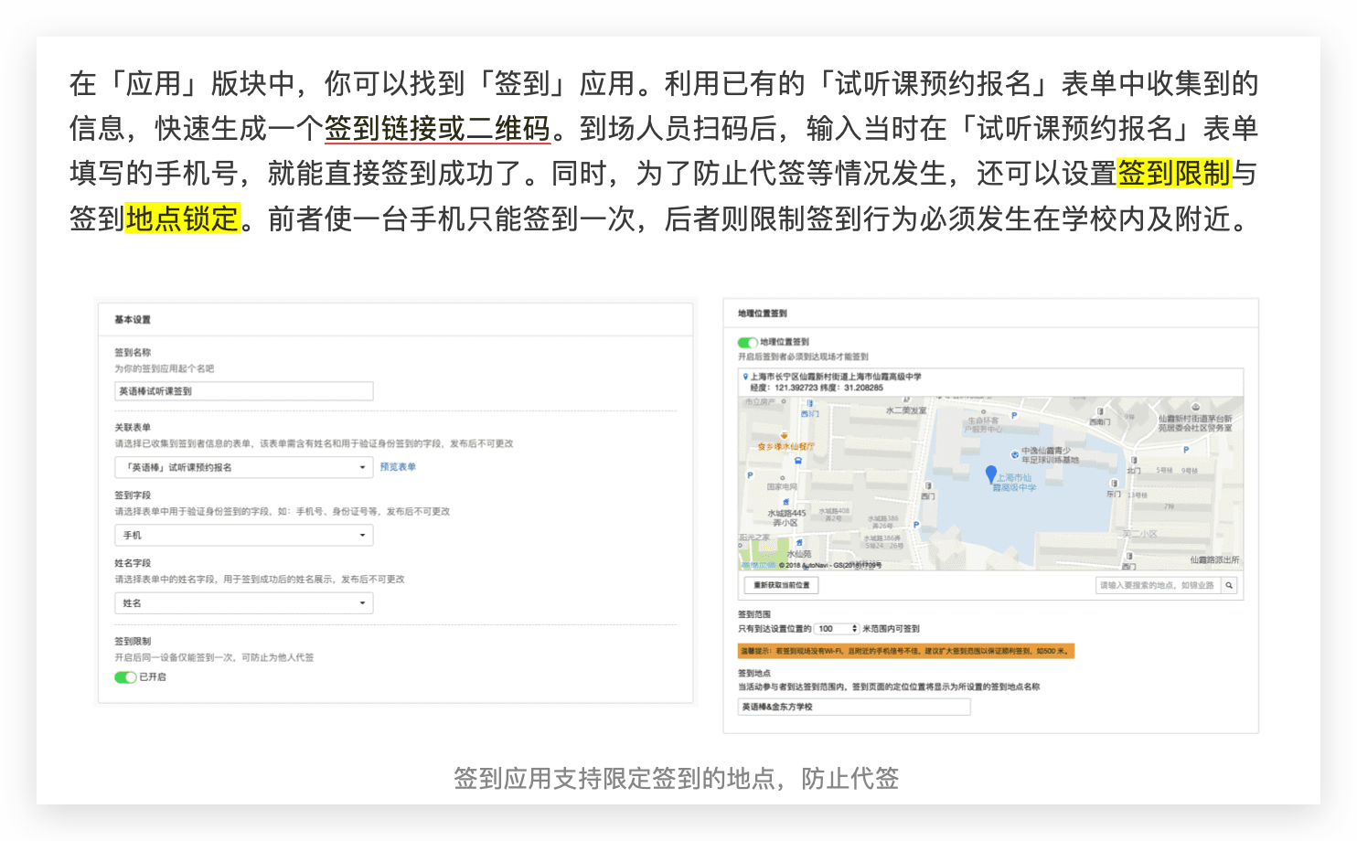Click the 食乡缘水仙餐厅 restaurant icon on map
The width and height of the screenshot is (1357, 841).
pyautogui.click(x=784, y=435)
